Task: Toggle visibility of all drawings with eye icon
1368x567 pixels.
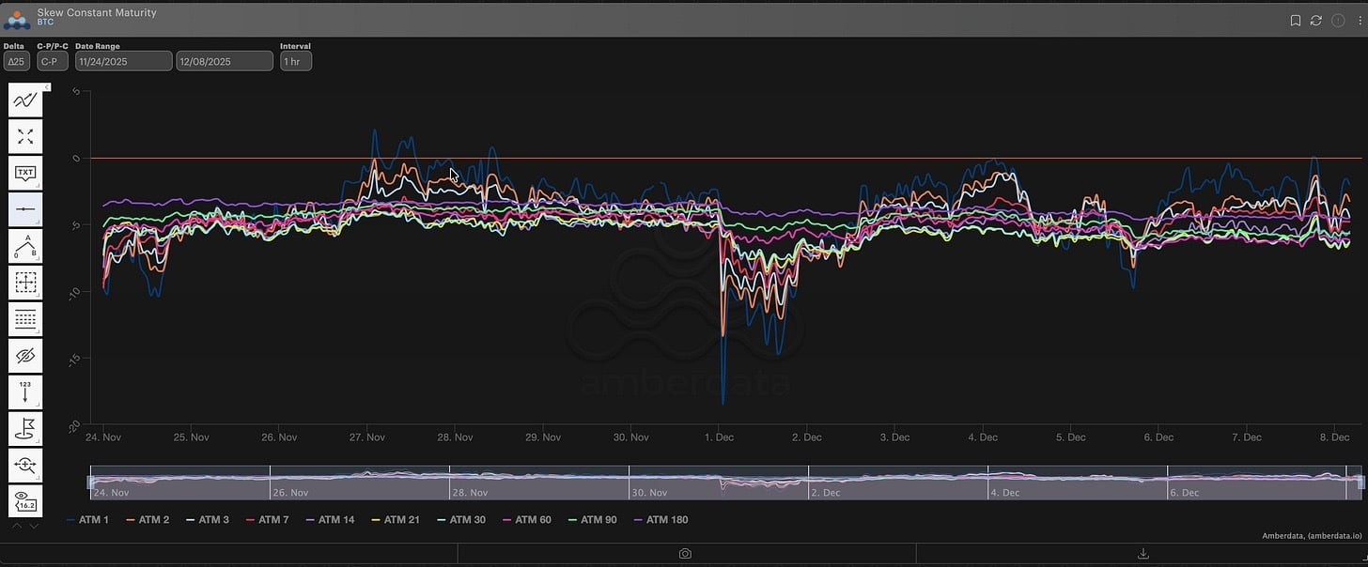Action: pyautogui.click(x=25, y=355)
